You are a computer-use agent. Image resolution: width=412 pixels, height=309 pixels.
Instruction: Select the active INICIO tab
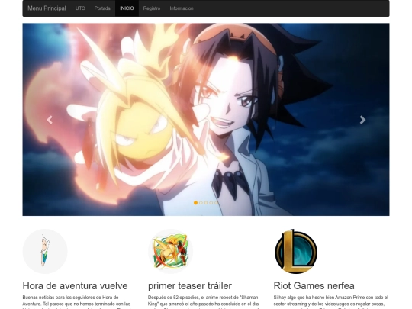[x=127, y=8]
